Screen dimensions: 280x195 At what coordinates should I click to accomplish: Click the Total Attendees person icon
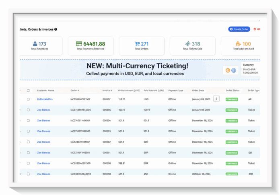tap(35, 44)
